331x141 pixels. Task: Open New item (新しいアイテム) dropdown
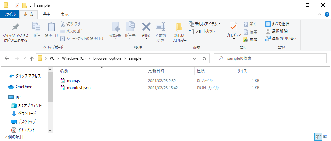click(x=204, y=24)
